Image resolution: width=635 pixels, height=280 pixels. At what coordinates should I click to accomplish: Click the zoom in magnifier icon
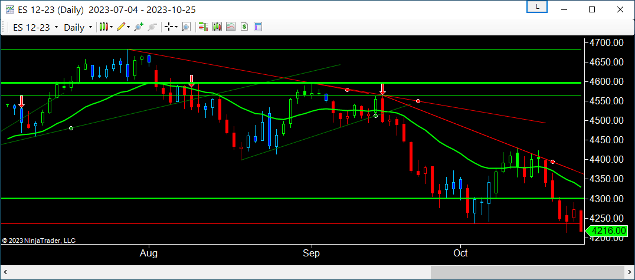139,27
